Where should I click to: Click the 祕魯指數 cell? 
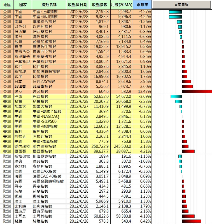pyautogui.click(x=49, y=102)
